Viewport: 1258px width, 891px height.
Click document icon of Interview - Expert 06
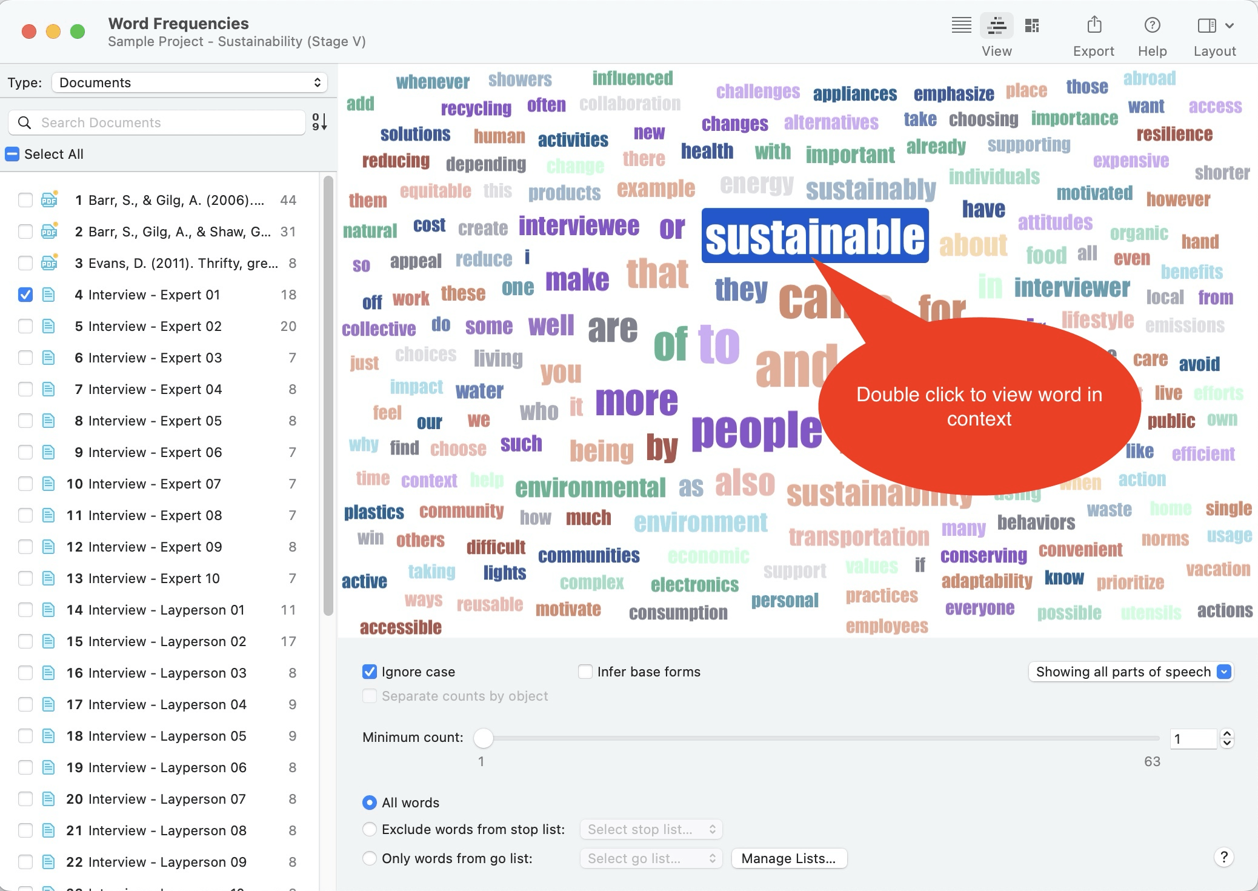click(48, 452)
